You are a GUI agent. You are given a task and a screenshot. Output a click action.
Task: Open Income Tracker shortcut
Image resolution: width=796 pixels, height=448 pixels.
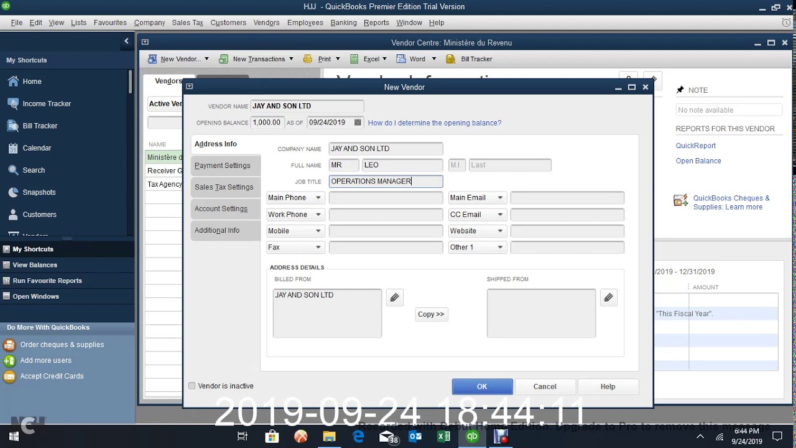[x=47, y=104]
